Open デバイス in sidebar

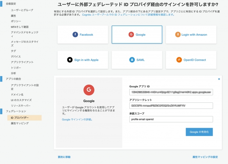pos(16,57)
